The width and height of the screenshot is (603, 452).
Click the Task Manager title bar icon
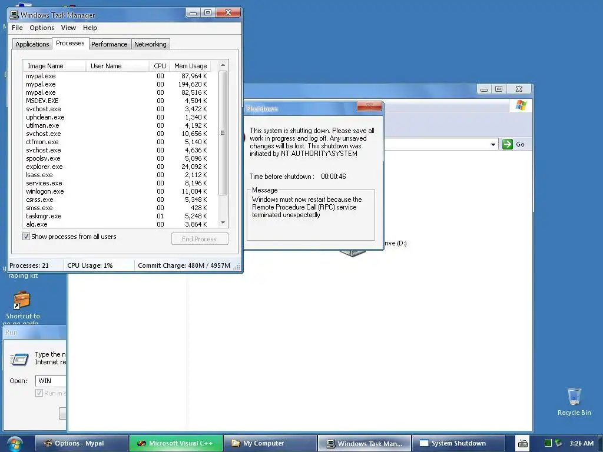pyautogui.click(x=14, y=15)
